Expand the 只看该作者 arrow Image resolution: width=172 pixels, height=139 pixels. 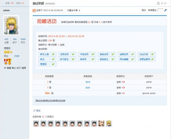coord(80,10)
